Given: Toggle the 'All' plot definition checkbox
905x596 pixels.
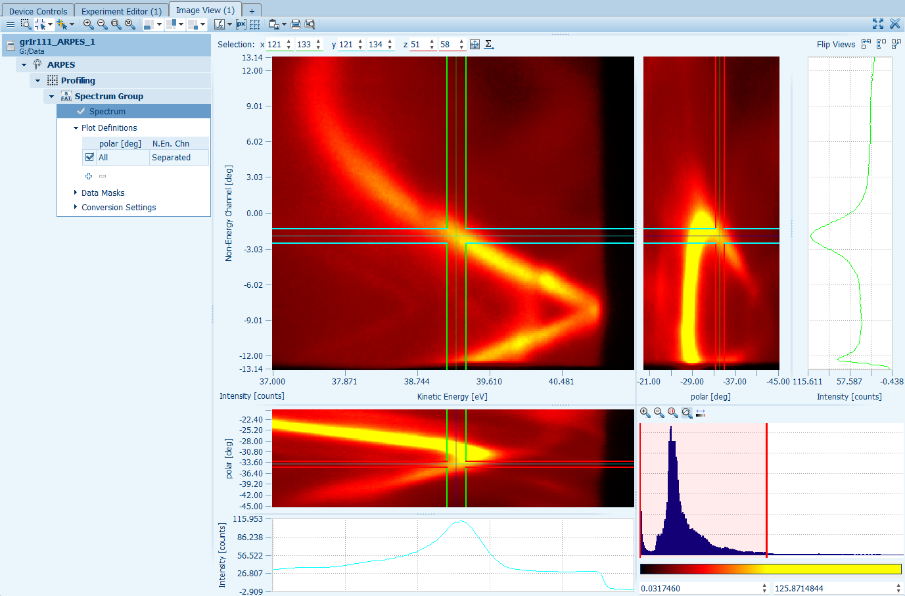Looking at the screenshot, I should [90, 157].
